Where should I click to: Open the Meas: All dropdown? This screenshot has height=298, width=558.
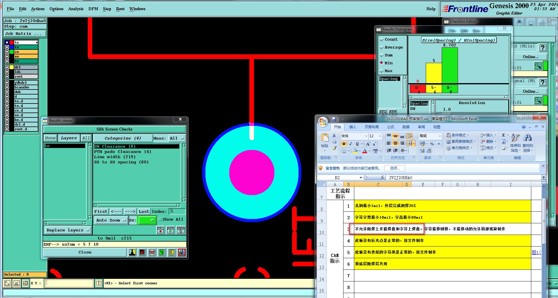point(177,138)
